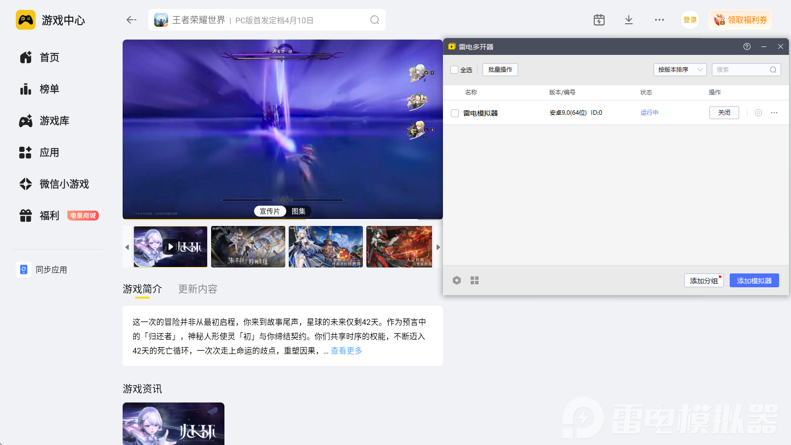Go back using the left arrow
The height and width of the screenshot is (445, 791).
tap(131, 20)
